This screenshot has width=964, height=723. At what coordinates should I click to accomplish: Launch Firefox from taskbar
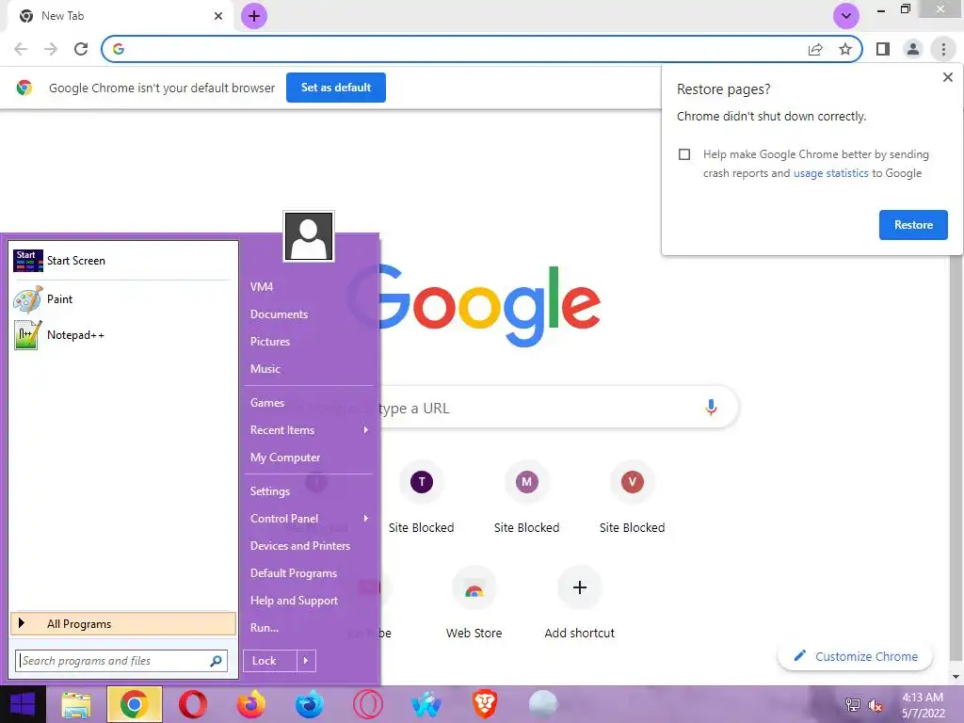click(250, 704)
